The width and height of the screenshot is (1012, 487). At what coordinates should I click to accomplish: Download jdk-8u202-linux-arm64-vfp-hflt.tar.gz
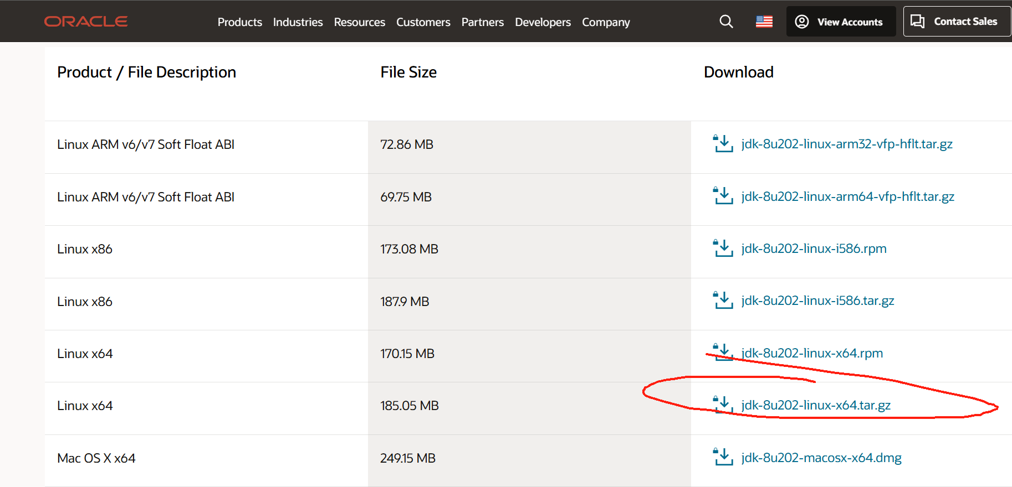[x=847, y=196]
